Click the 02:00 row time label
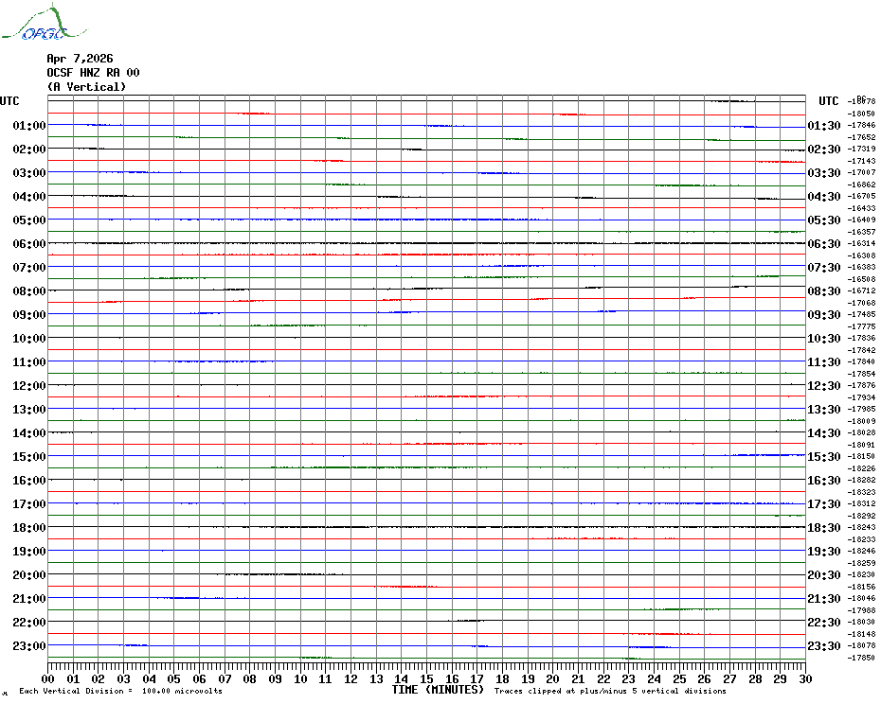Viewport: 881px width, 704px height. [x=29, y=149]
